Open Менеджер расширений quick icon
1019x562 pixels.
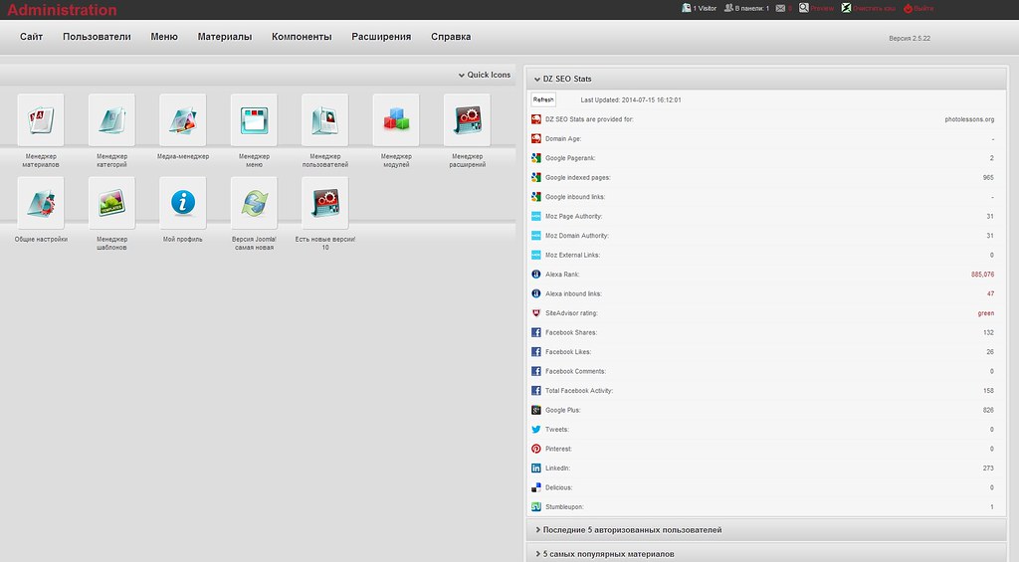tap(467, 120)
